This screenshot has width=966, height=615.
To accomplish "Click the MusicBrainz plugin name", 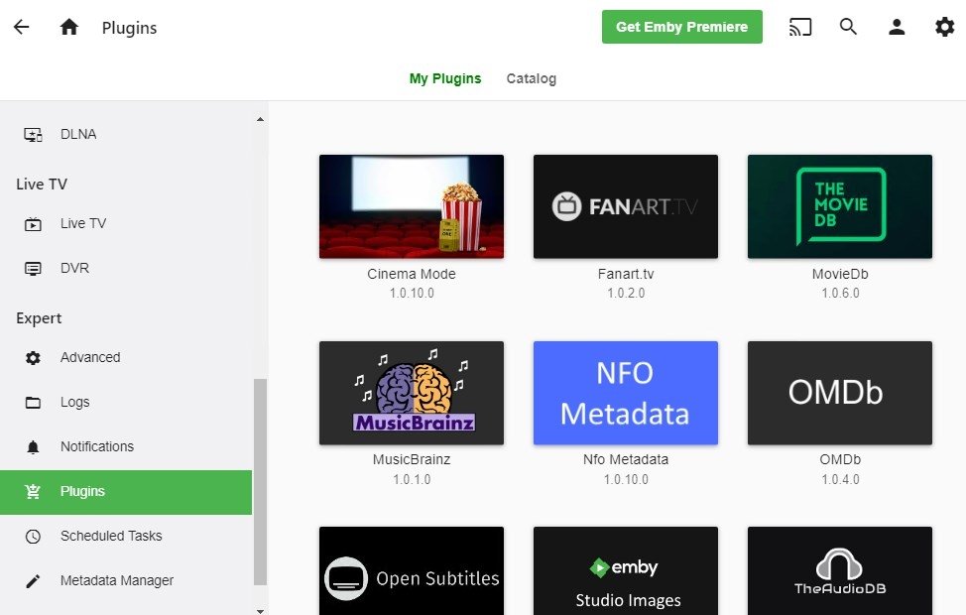I will pyautogui.click(x=412, y=459).
